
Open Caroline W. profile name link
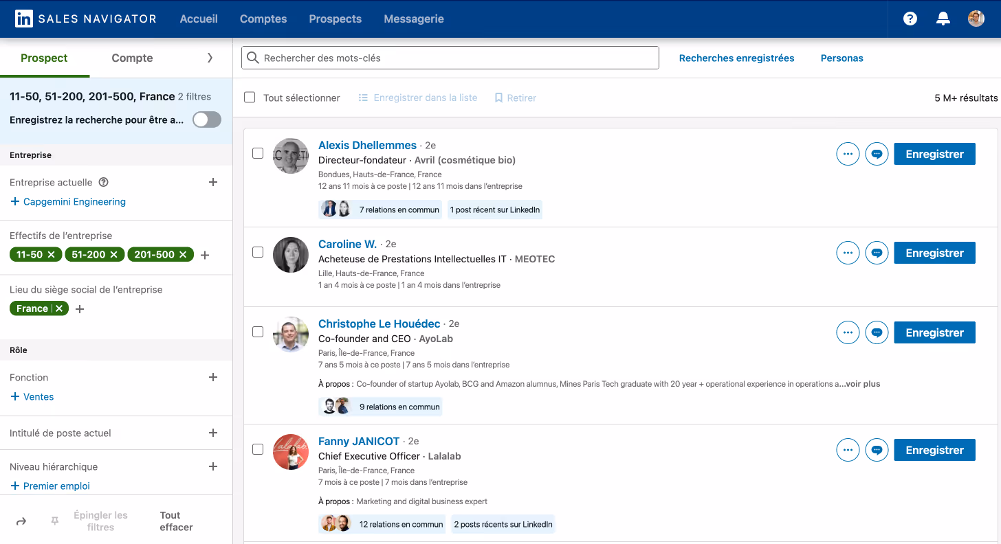point(347,244)
